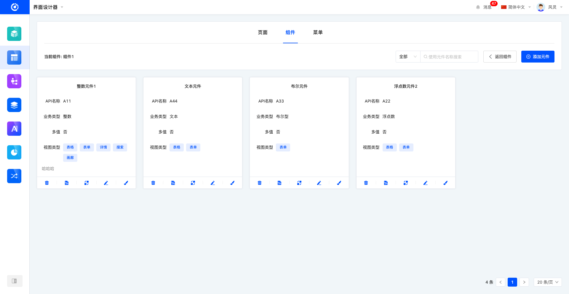Expand the 界面设计器 title dropdown
The height and width of the screenshot is (294, 569).
[62, 7]
